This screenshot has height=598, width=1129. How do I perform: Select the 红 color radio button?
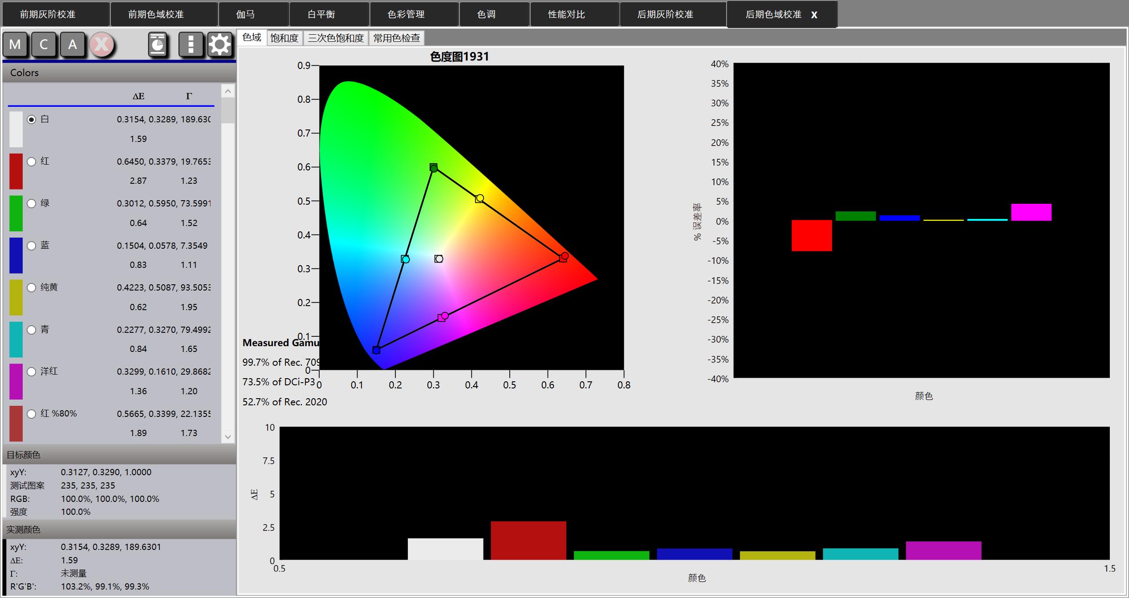pyautogui.click(x=32, y=162)
